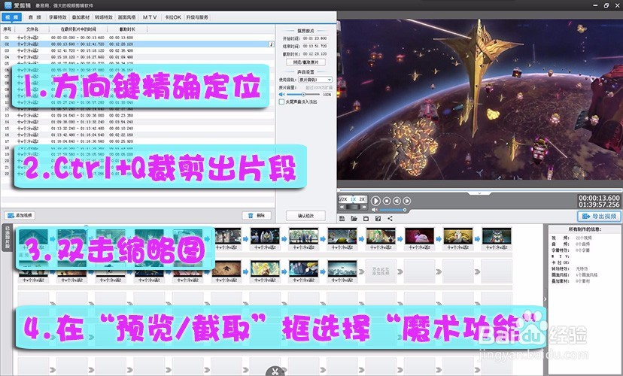Open the 字幕特效 tab

[58, 17]
